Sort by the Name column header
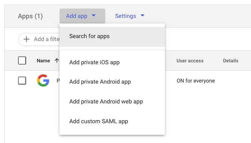251x143 pixels. coord(43,60)
